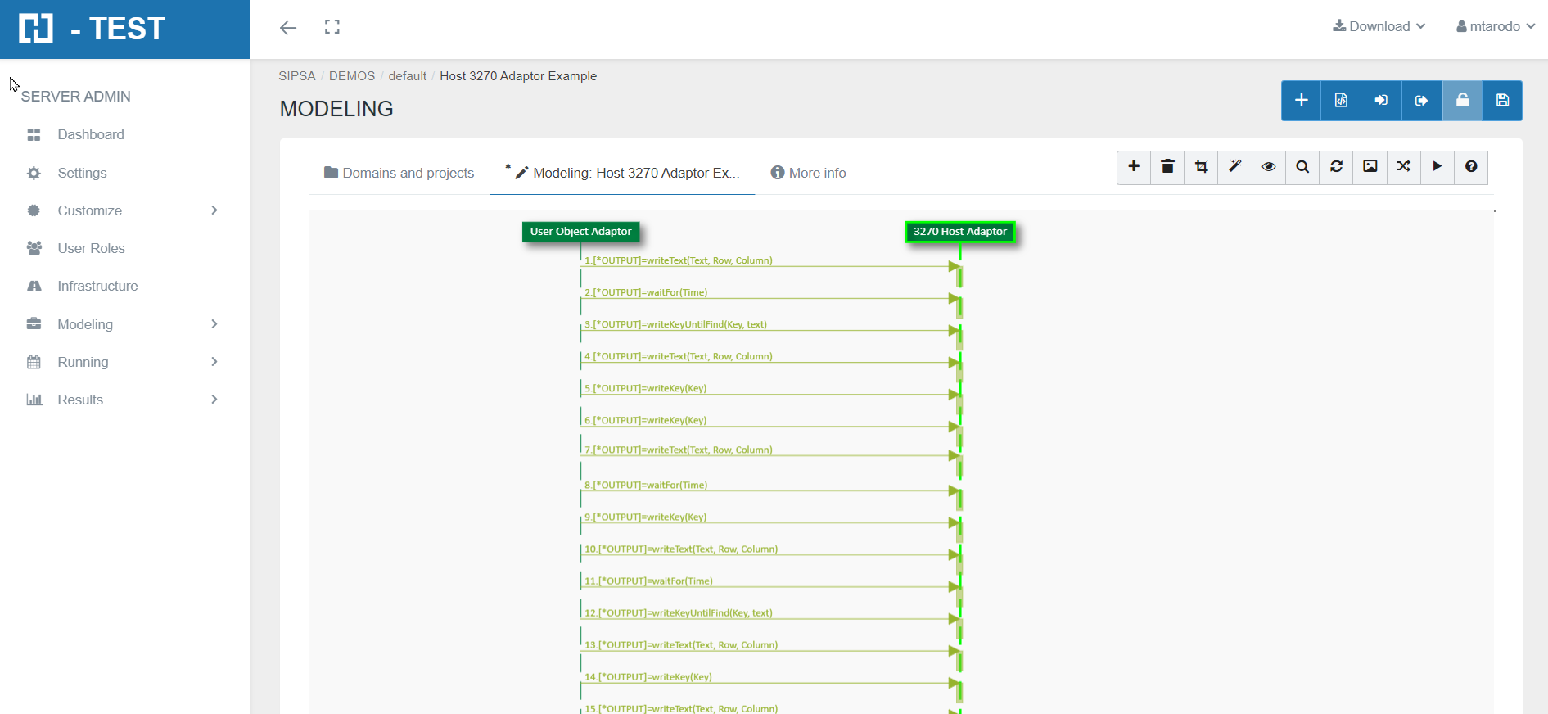This screenshot has width=1548, height=714.
Task: Click the magic wand icon
Action: [x=1234, y=167]
